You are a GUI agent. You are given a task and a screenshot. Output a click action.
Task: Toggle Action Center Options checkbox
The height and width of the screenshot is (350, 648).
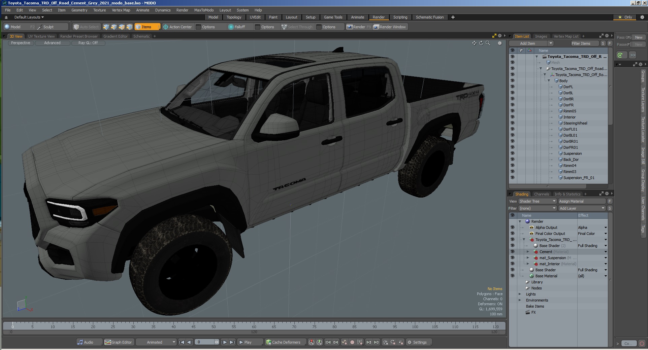coord(198,27)
